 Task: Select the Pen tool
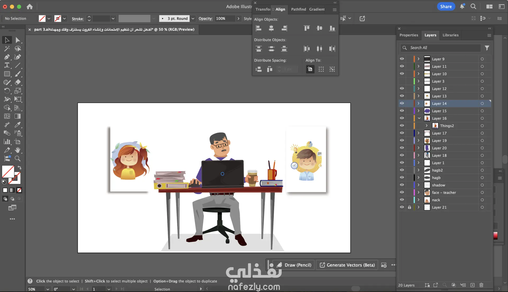pyautogui.click(x=7, y=57)
